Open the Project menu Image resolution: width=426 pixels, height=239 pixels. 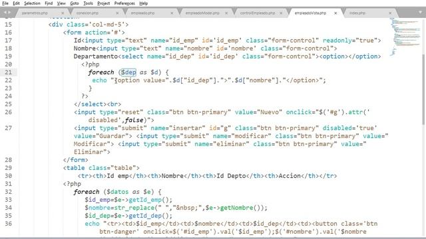tap(103, 3)
